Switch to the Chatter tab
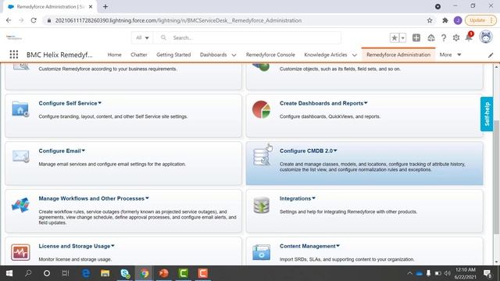Screen dimensions: 500x281 [139, 55]
